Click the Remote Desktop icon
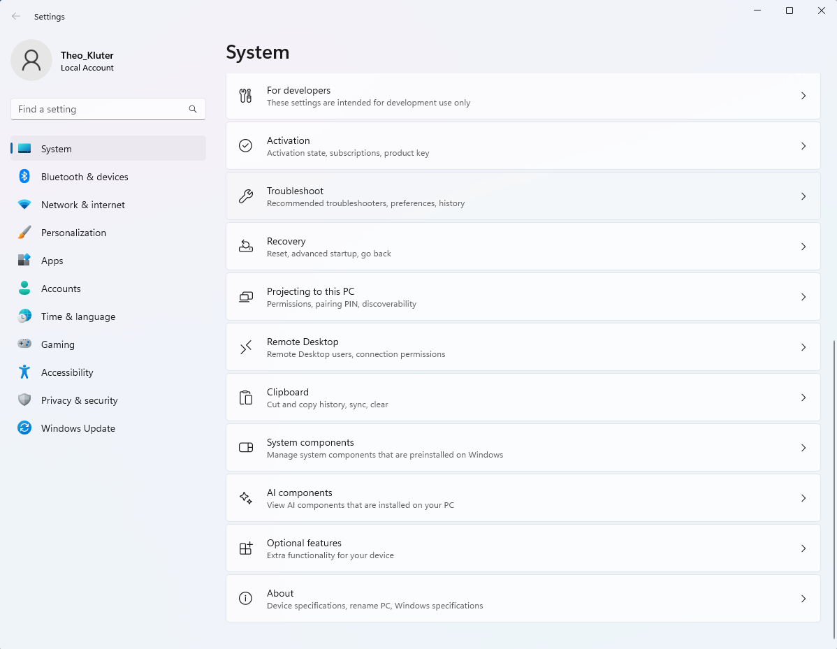The width and height of the screenshot is (837, 649). pos(245,347)
